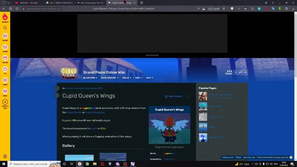Viewport: 297px width, 167px height.
Task: Open Yandex Browser taskbar icon
Action: point(79,164)
